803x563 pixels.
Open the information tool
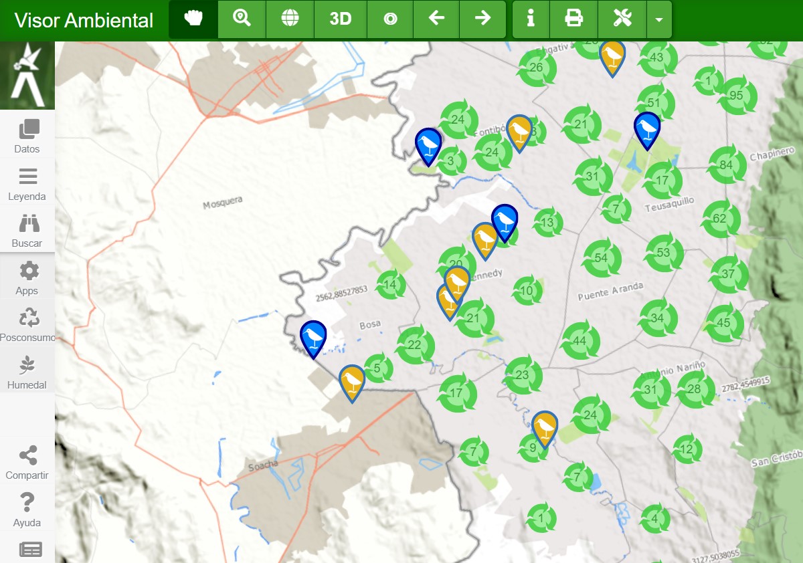[x=531, y=19]
